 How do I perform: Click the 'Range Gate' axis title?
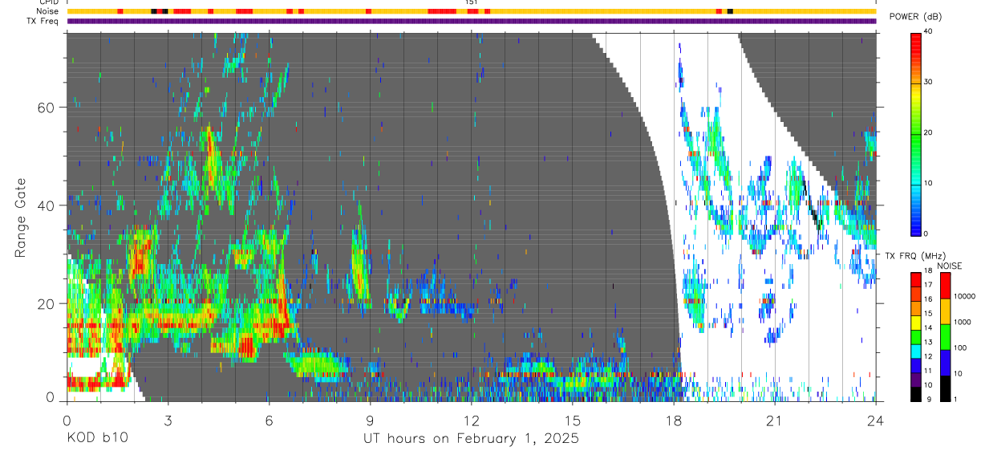[x=19, y=219]
